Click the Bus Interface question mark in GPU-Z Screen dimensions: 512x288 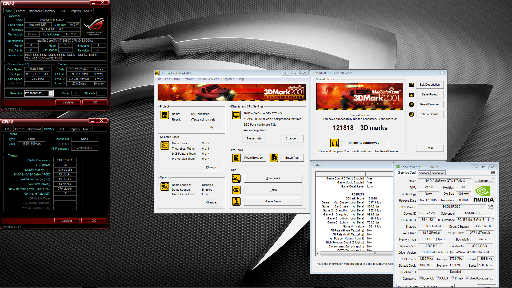coord(493,220)
